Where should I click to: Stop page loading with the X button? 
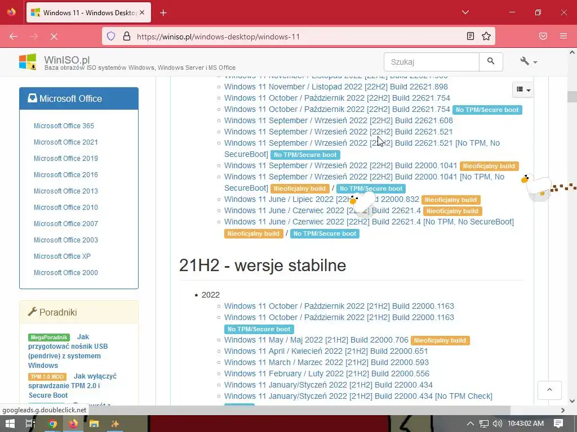tap(54, 37)
